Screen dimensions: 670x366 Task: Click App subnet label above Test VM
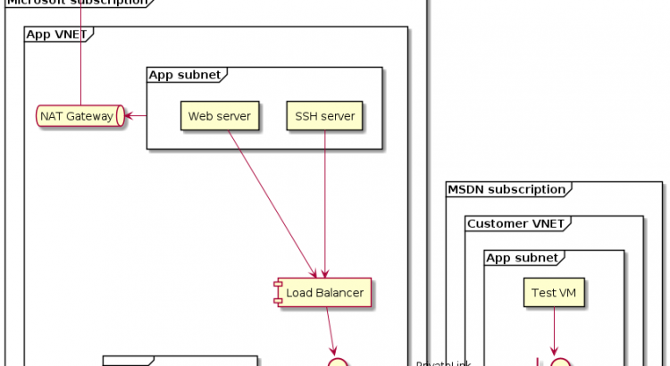(x=523, y=257)
